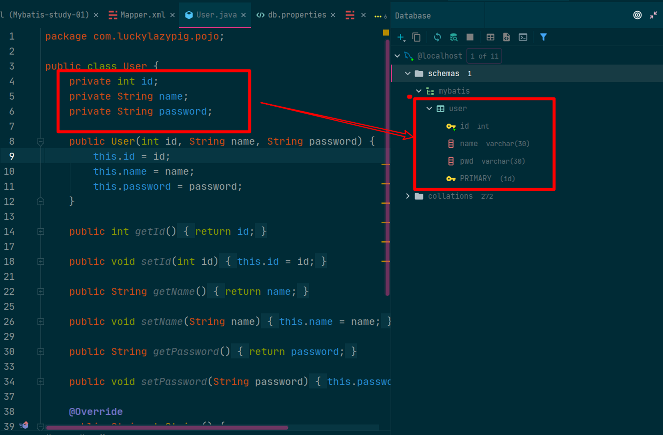Expand the getPassword fold at line 30
Image resolution: width=663 pixels, height=435 pixels.
tap(40, 352)
